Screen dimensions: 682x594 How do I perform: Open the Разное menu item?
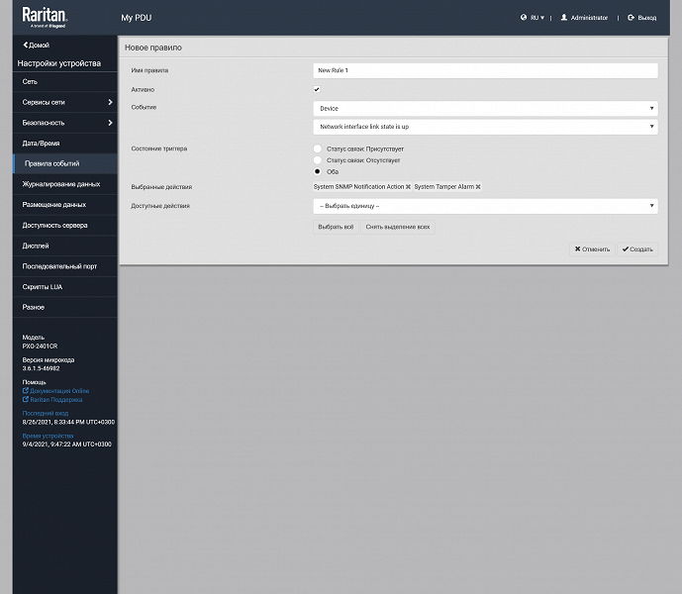point(65,307)
